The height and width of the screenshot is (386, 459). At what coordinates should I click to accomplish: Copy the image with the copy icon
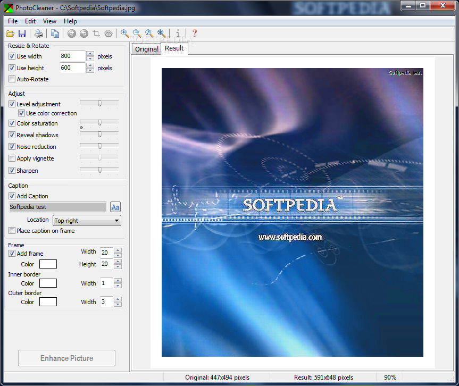[x=55, y=33]
